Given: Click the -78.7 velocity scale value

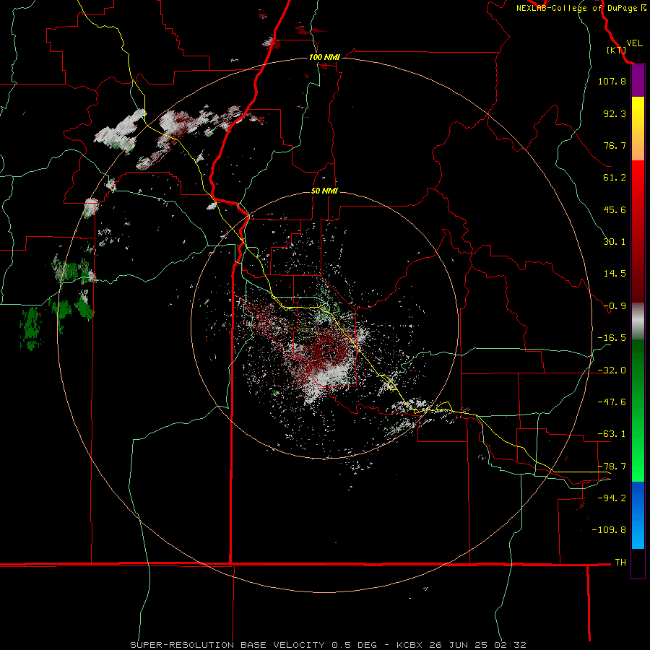Looking at the screenshot, I should tap(612, 467).
